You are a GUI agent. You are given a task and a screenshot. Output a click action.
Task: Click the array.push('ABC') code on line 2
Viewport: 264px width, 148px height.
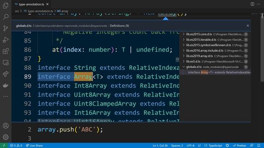tap(70, 129)
